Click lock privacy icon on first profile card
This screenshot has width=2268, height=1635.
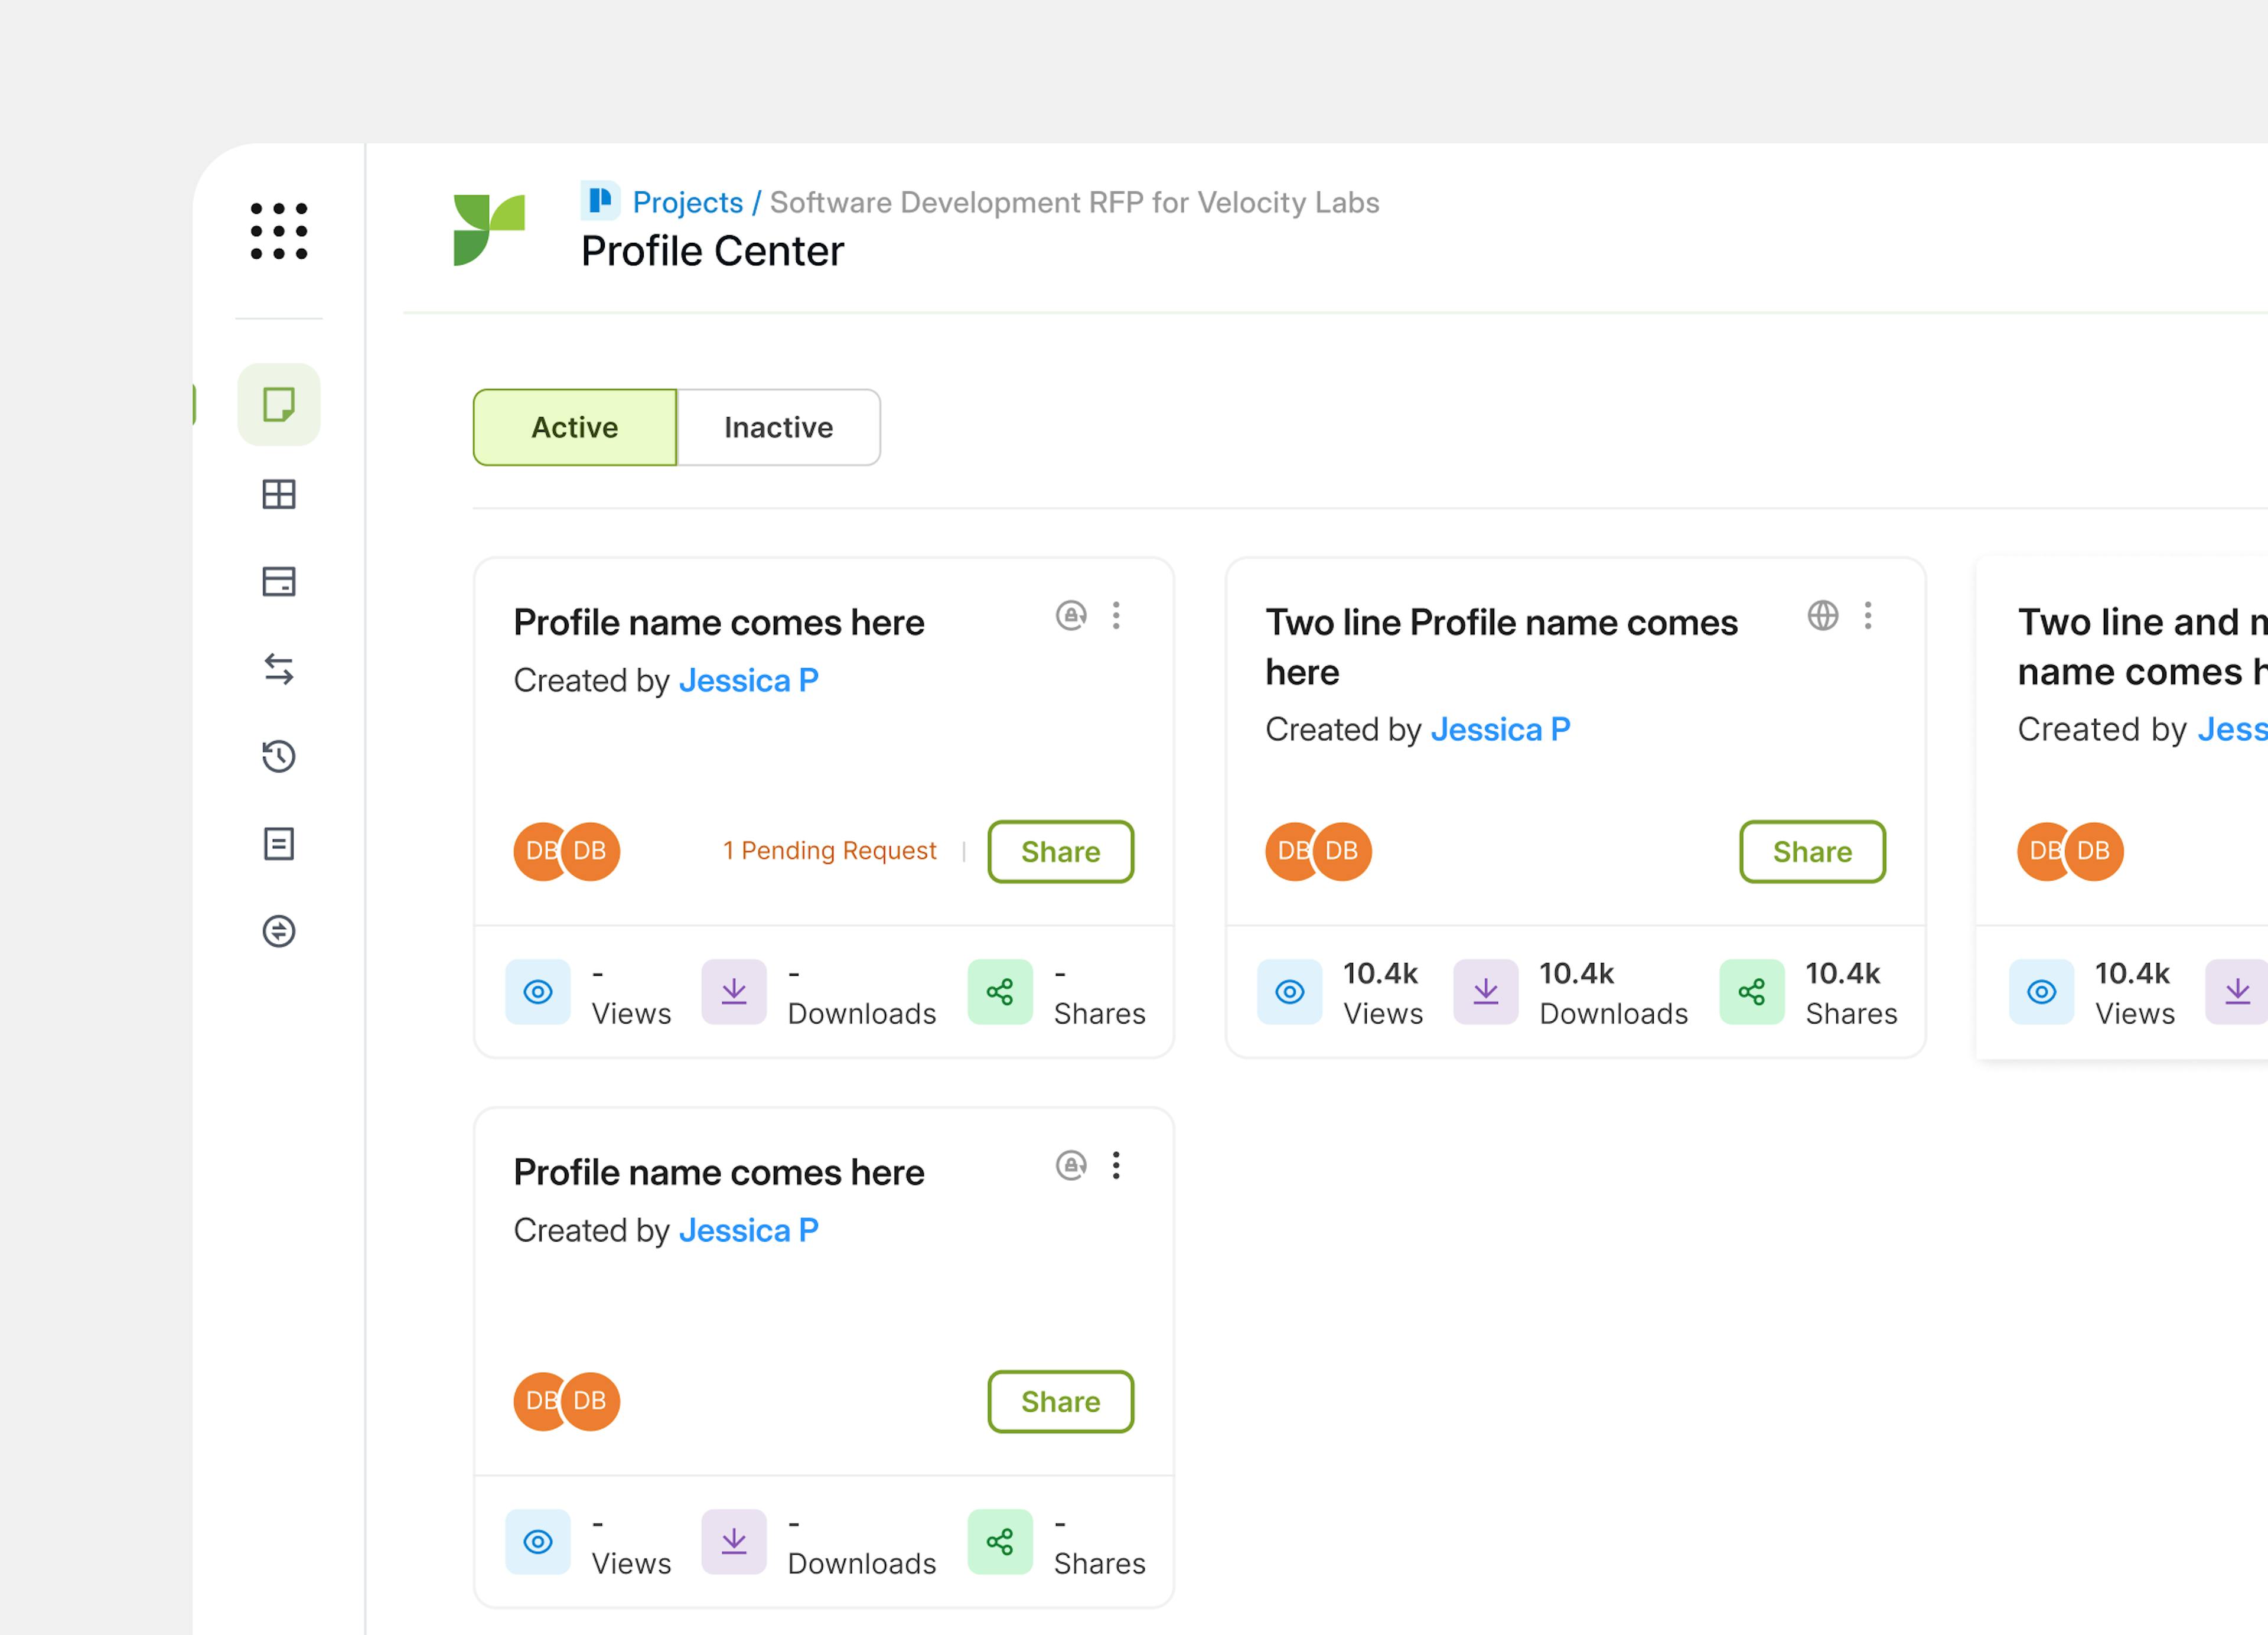1071,615
